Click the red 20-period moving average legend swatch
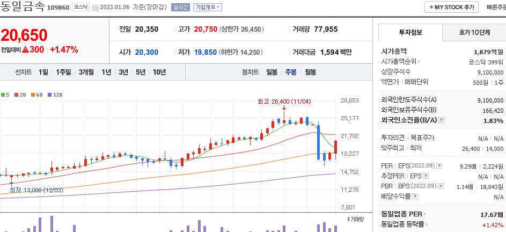The image size is (506, 232). 16,95
